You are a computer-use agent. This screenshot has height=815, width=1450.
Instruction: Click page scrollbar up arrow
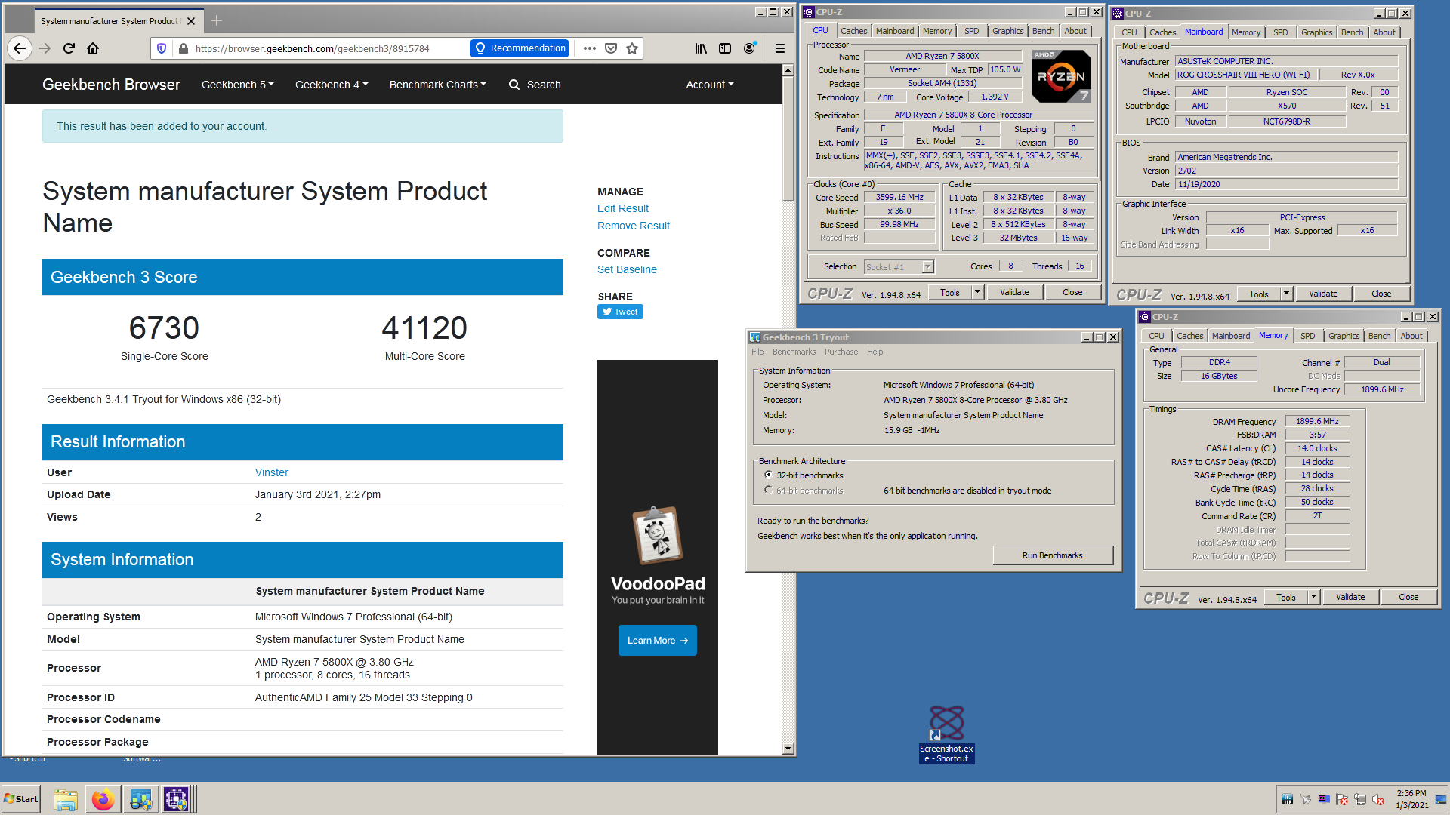point(788,69)
